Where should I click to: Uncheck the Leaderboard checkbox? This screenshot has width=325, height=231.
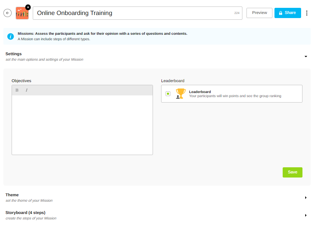(x=168, y=94)
